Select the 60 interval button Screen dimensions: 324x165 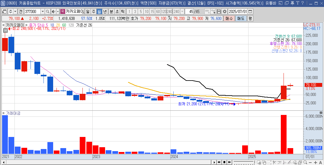click(x=158, y=11)
